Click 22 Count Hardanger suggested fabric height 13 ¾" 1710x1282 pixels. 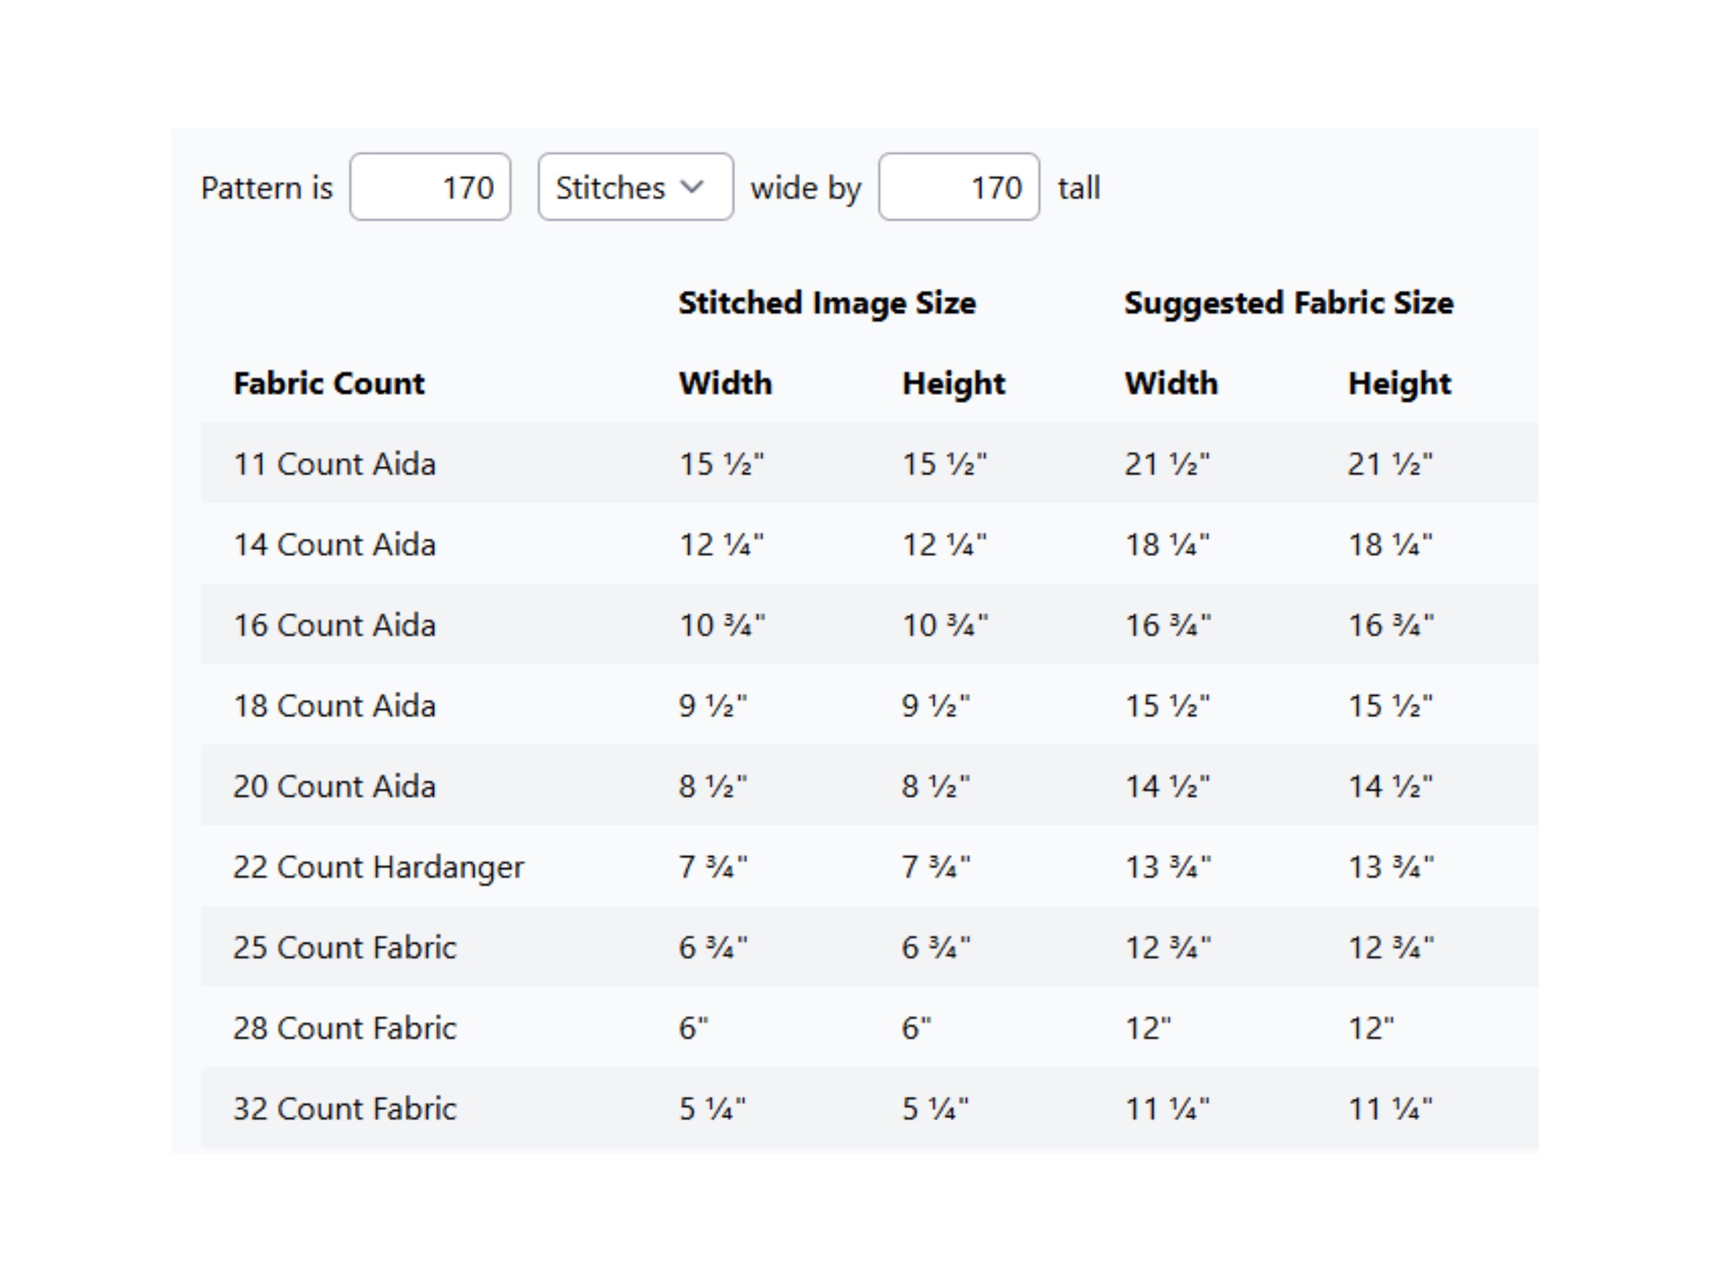(1391, 867)
